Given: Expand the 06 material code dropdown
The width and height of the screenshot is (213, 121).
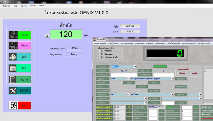Looking at the screenshot, I should pos(128,95).
